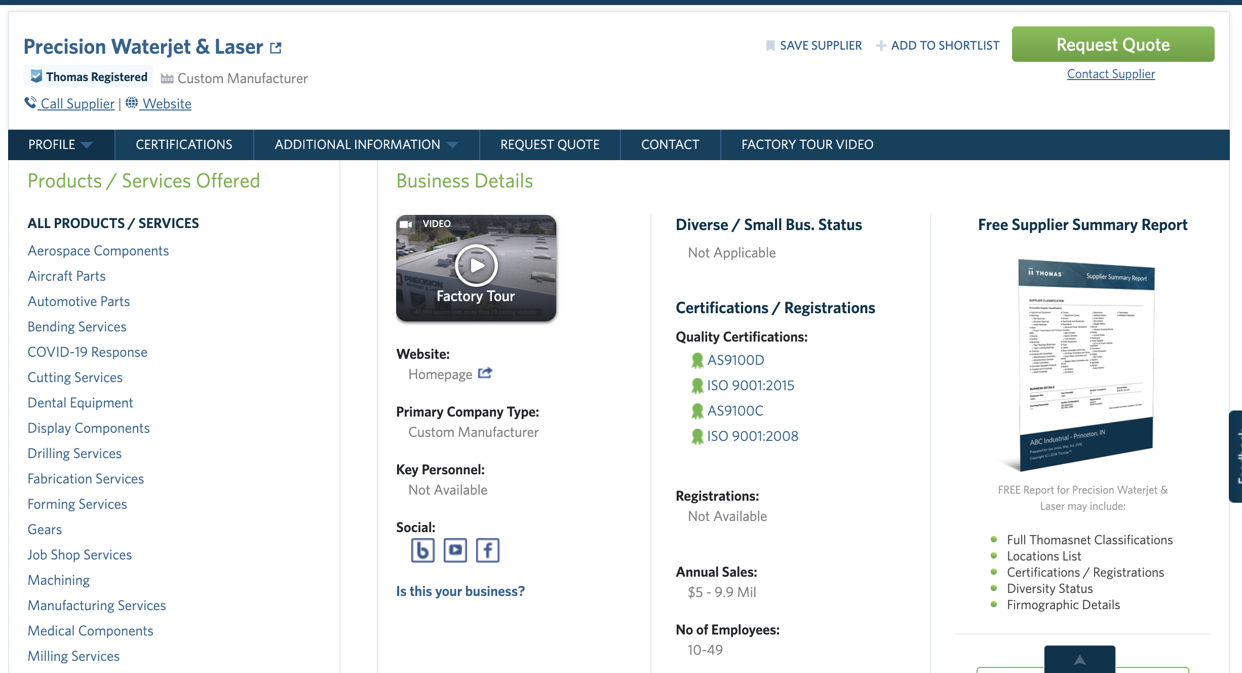The height and width of the screenshot is (673, 1242).
Task: Open the YouTube social icon
Action: [x=455, y=550]
